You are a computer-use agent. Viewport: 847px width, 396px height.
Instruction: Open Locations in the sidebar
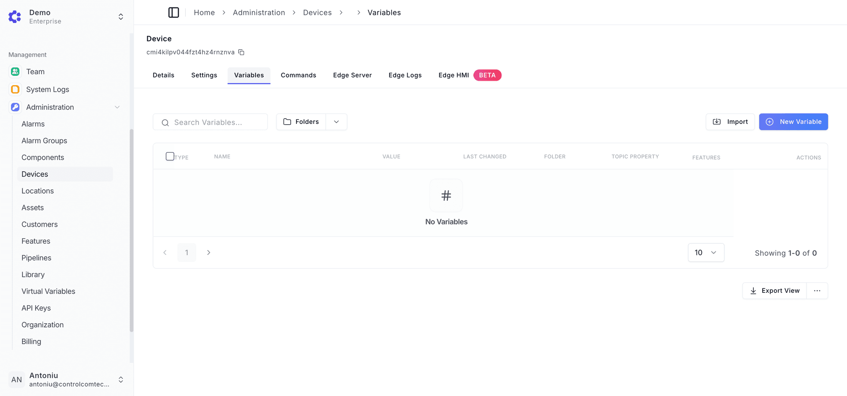[x=37, y=191]
